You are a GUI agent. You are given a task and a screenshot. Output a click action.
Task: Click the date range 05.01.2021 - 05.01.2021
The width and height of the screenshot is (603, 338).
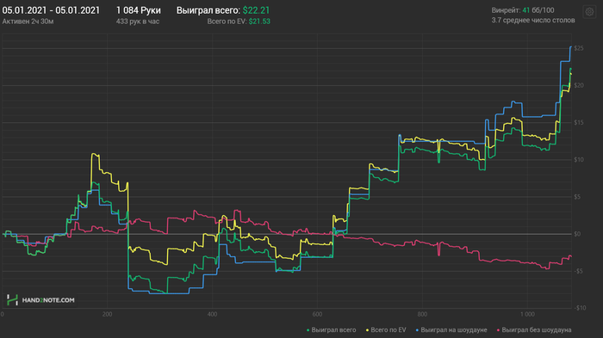click(x=51, y=10)
